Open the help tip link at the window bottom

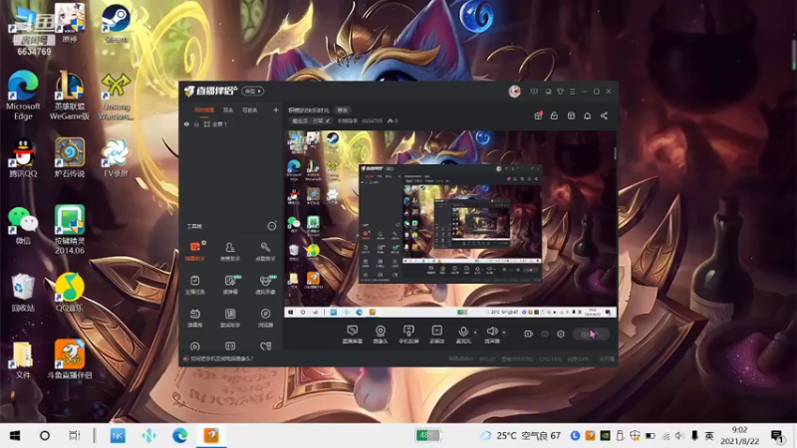coord(218,358)
